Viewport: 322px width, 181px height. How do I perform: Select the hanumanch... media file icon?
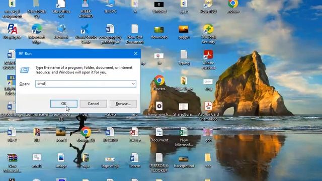pyautogui.click(x=159, y=109)
